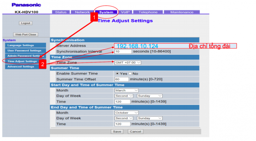The image size is (256, 141).
Task: Open the start Month dropdown (March)
Action: [x=123, y=90]
